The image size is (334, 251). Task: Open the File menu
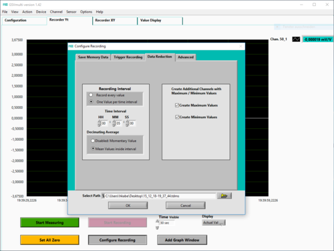[x=5, y=12]
